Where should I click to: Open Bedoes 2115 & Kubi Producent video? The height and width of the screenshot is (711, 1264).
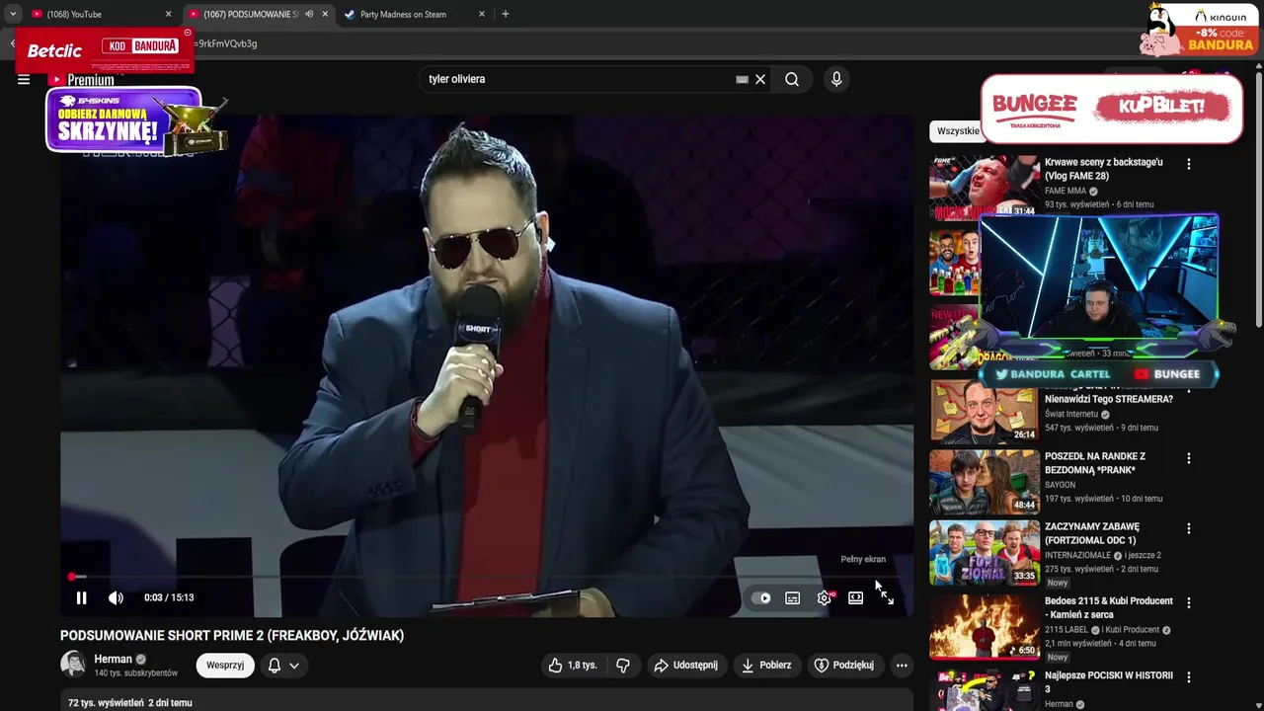coord(1109,607)
